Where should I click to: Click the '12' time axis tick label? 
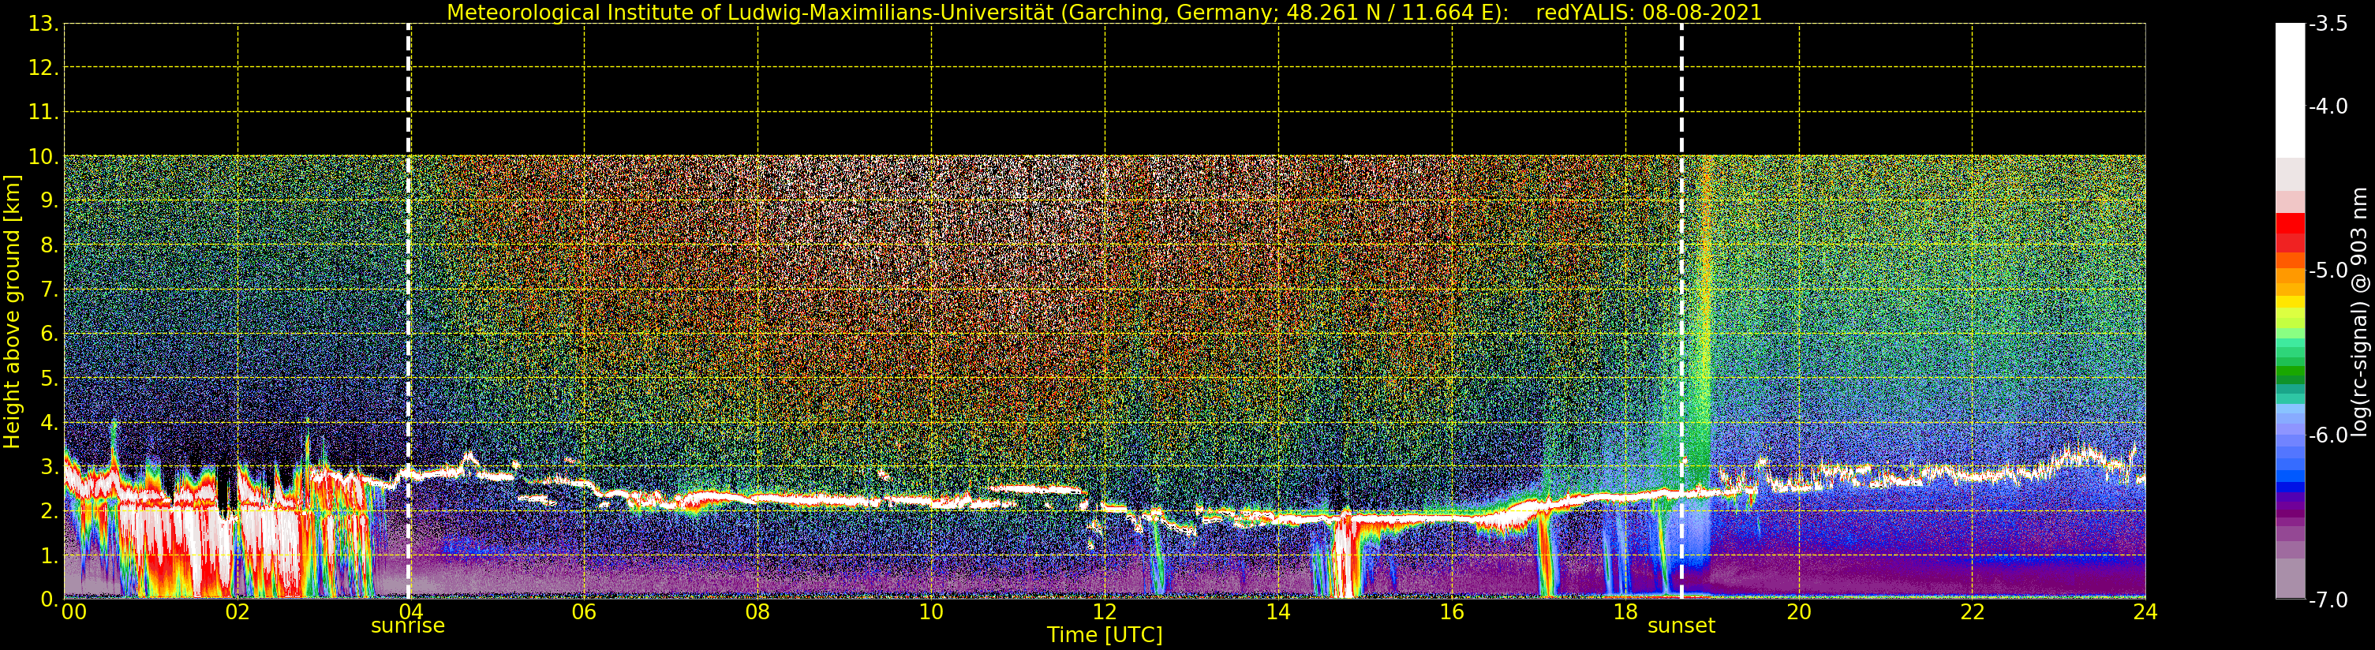pyautogui.click(x=1105, y=612)
